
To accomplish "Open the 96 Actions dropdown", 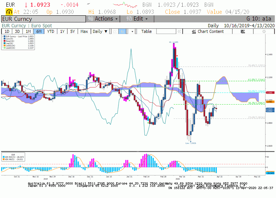I will [x=103, y=19].
